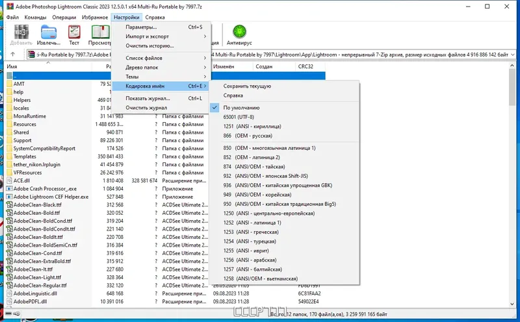Screen dimensions: 520x322
Task: Open the Файл menu
Action: click(12, 18)
